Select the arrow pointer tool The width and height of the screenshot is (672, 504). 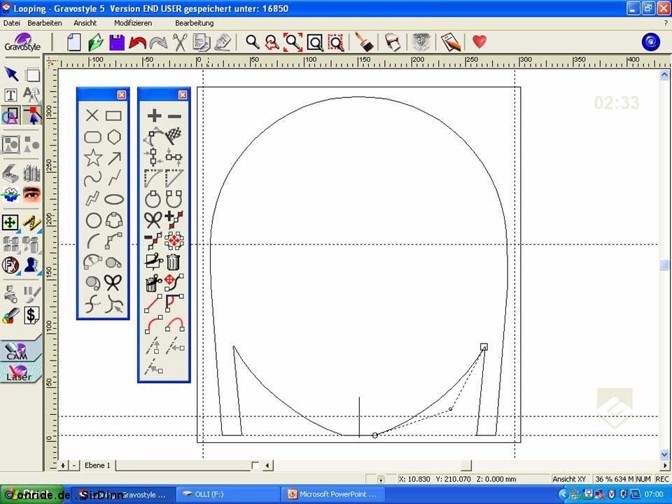[x=11, y=73]
